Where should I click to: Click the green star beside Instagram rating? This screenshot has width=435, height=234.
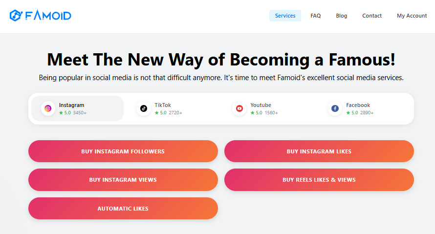click(61, 113)
